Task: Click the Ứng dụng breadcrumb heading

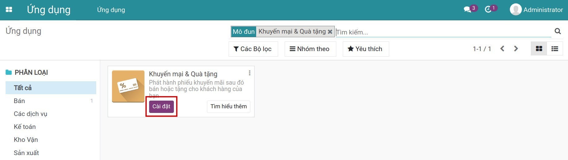Action: [24, 31]
